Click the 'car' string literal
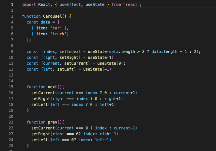The width and height of the screenshot is (216, 151). [x=56, y=28]
